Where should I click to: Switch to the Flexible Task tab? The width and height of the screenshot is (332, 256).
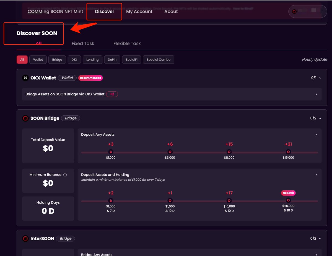pos(127,43)
